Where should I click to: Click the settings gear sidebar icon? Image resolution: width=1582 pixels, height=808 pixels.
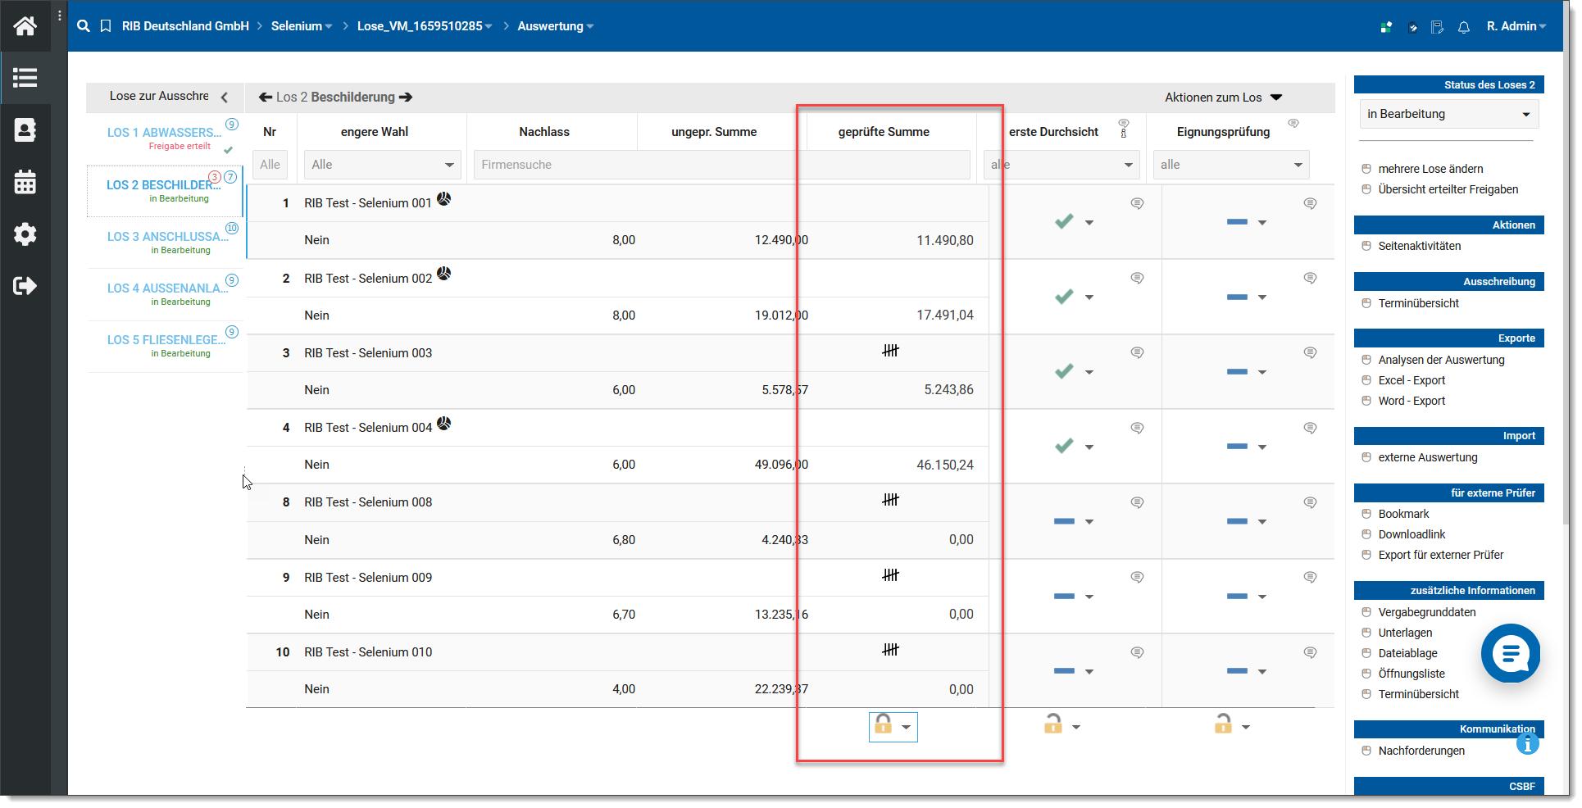(25, 234)
